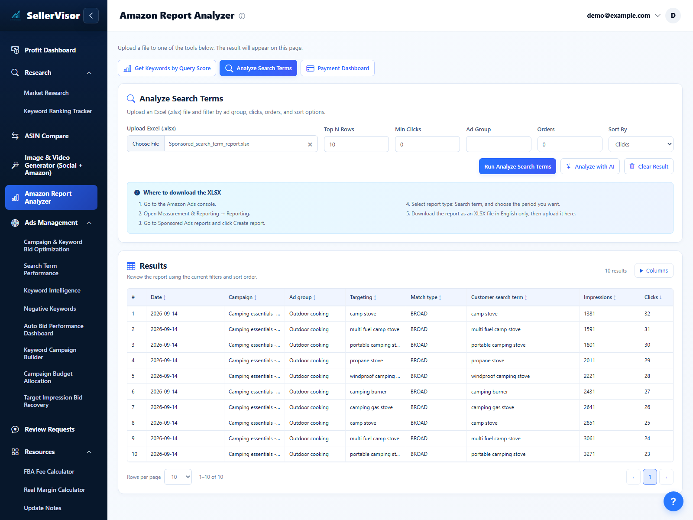
Task: Clear the uploaded file with the X icon
Action: 310,144
